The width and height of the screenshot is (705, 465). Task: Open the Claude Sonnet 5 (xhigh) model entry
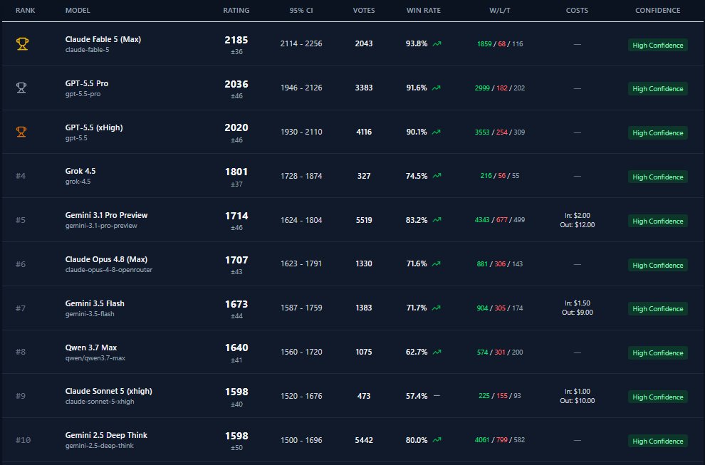coord(108,391)
